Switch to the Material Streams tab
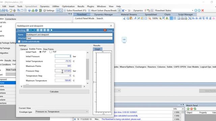Image resolution: width=216 pixels, height=121 pixels. (x=129, y=14)
